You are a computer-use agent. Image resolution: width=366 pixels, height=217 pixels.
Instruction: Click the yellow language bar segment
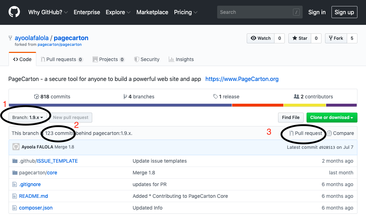click(305, 105)
